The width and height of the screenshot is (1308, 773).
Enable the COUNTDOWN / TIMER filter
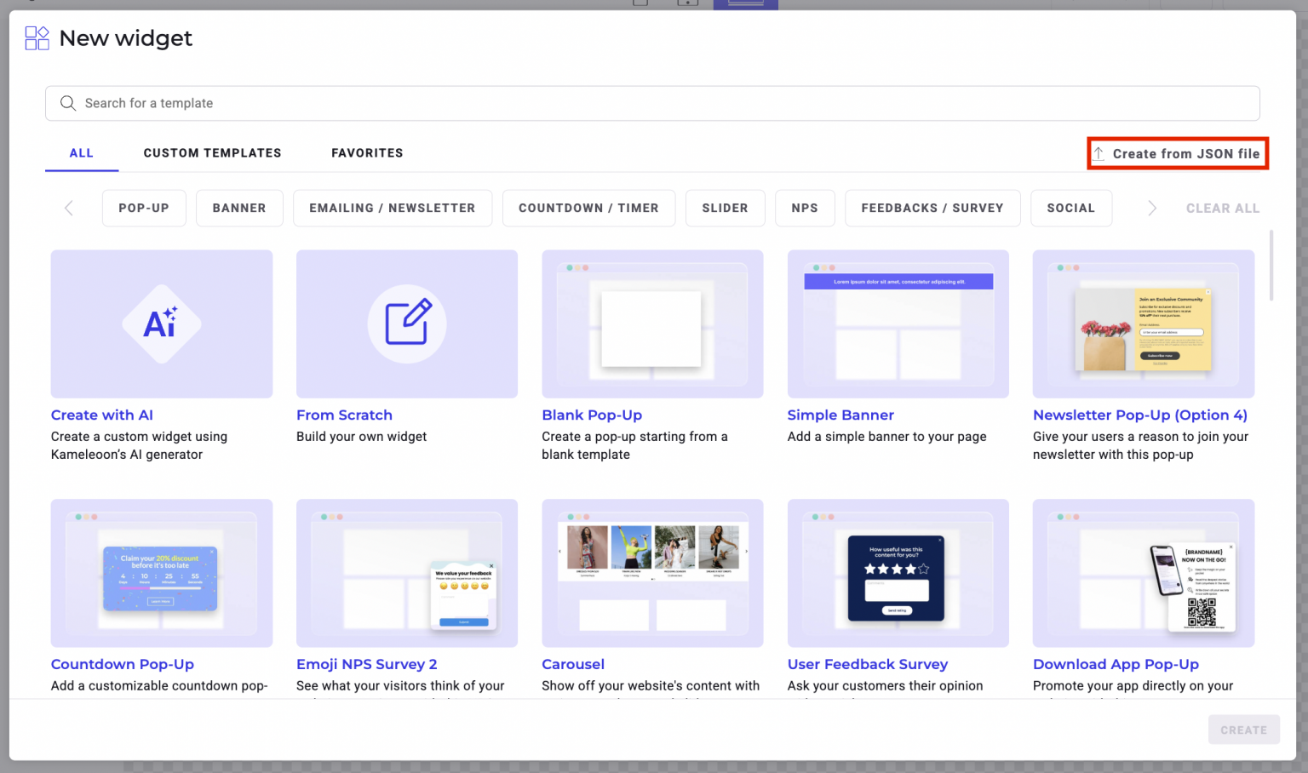click(x=588, y=208)
